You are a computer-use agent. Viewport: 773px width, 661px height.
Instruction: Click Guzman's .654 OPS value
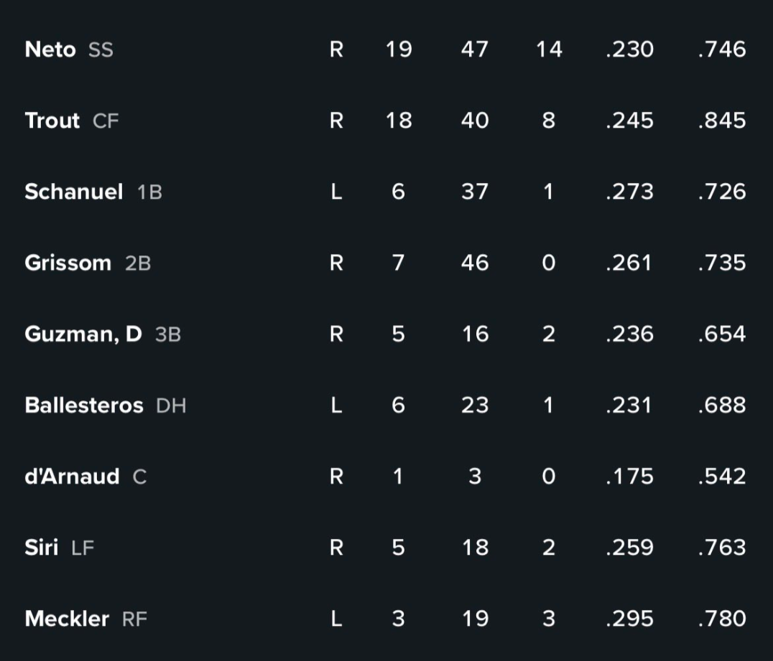point(722,334)
